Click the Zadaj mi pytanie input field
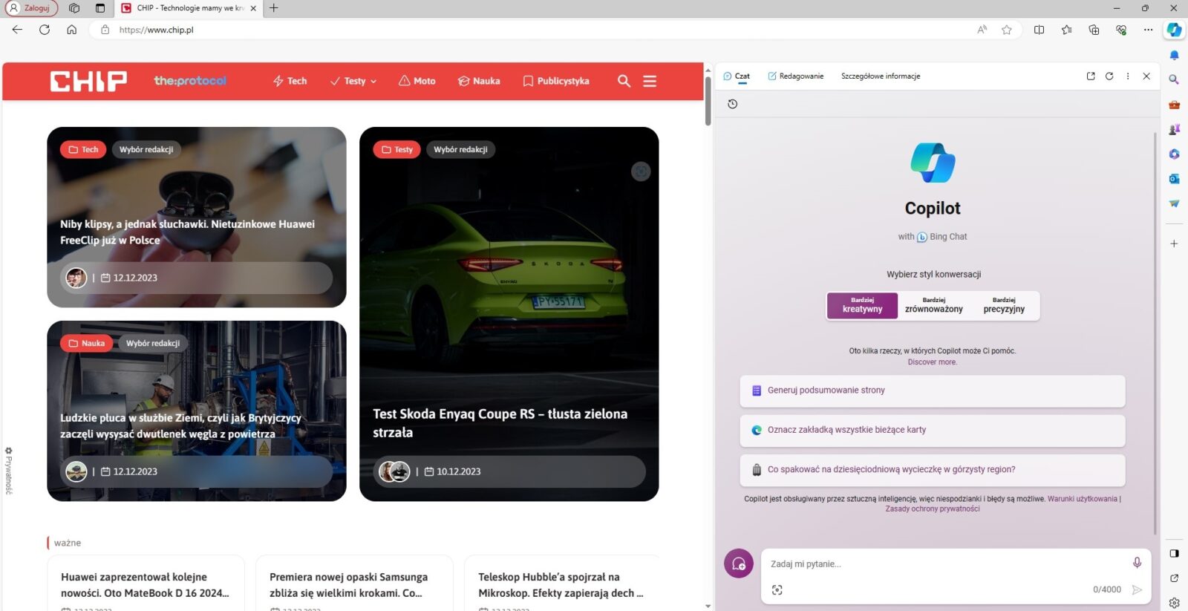The height and width of the screenshot is (611, 1188). coord(943,564)
